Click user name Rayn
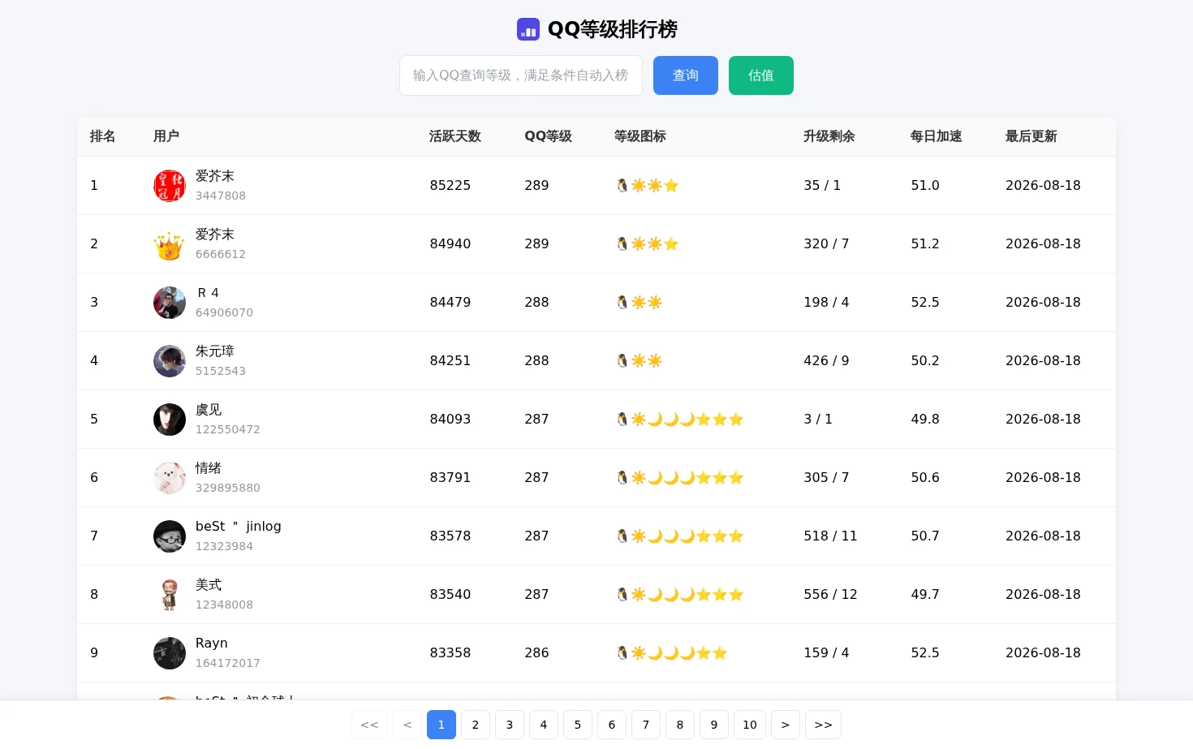Image resolution: width=1193 pixels, height=749 pixels. click(212, 644)
